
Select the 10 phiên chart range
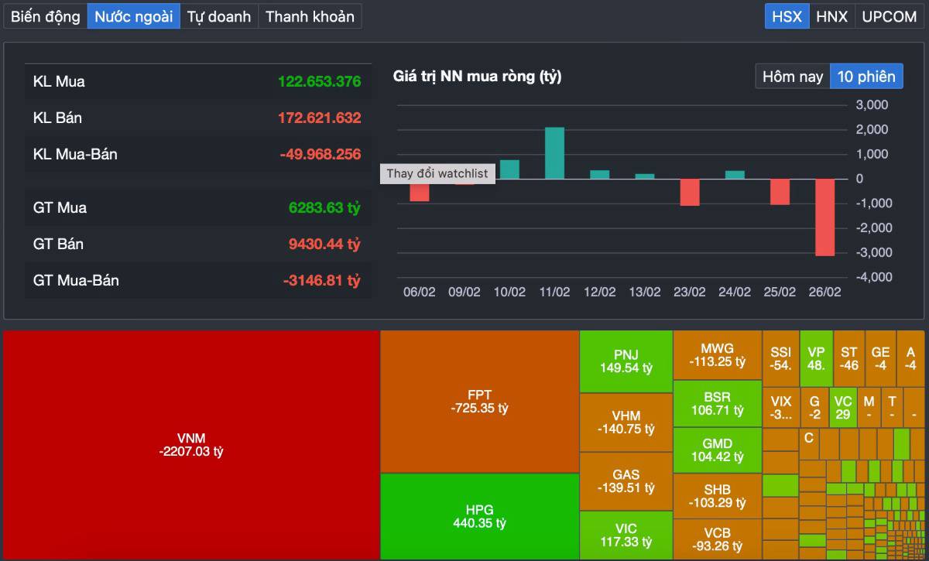pyautogui.click(x=866, y=76)
